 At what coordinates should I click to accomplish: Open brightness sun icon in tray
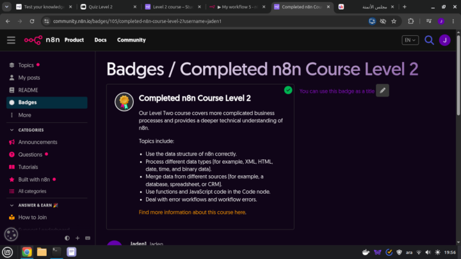pos(438,252)
